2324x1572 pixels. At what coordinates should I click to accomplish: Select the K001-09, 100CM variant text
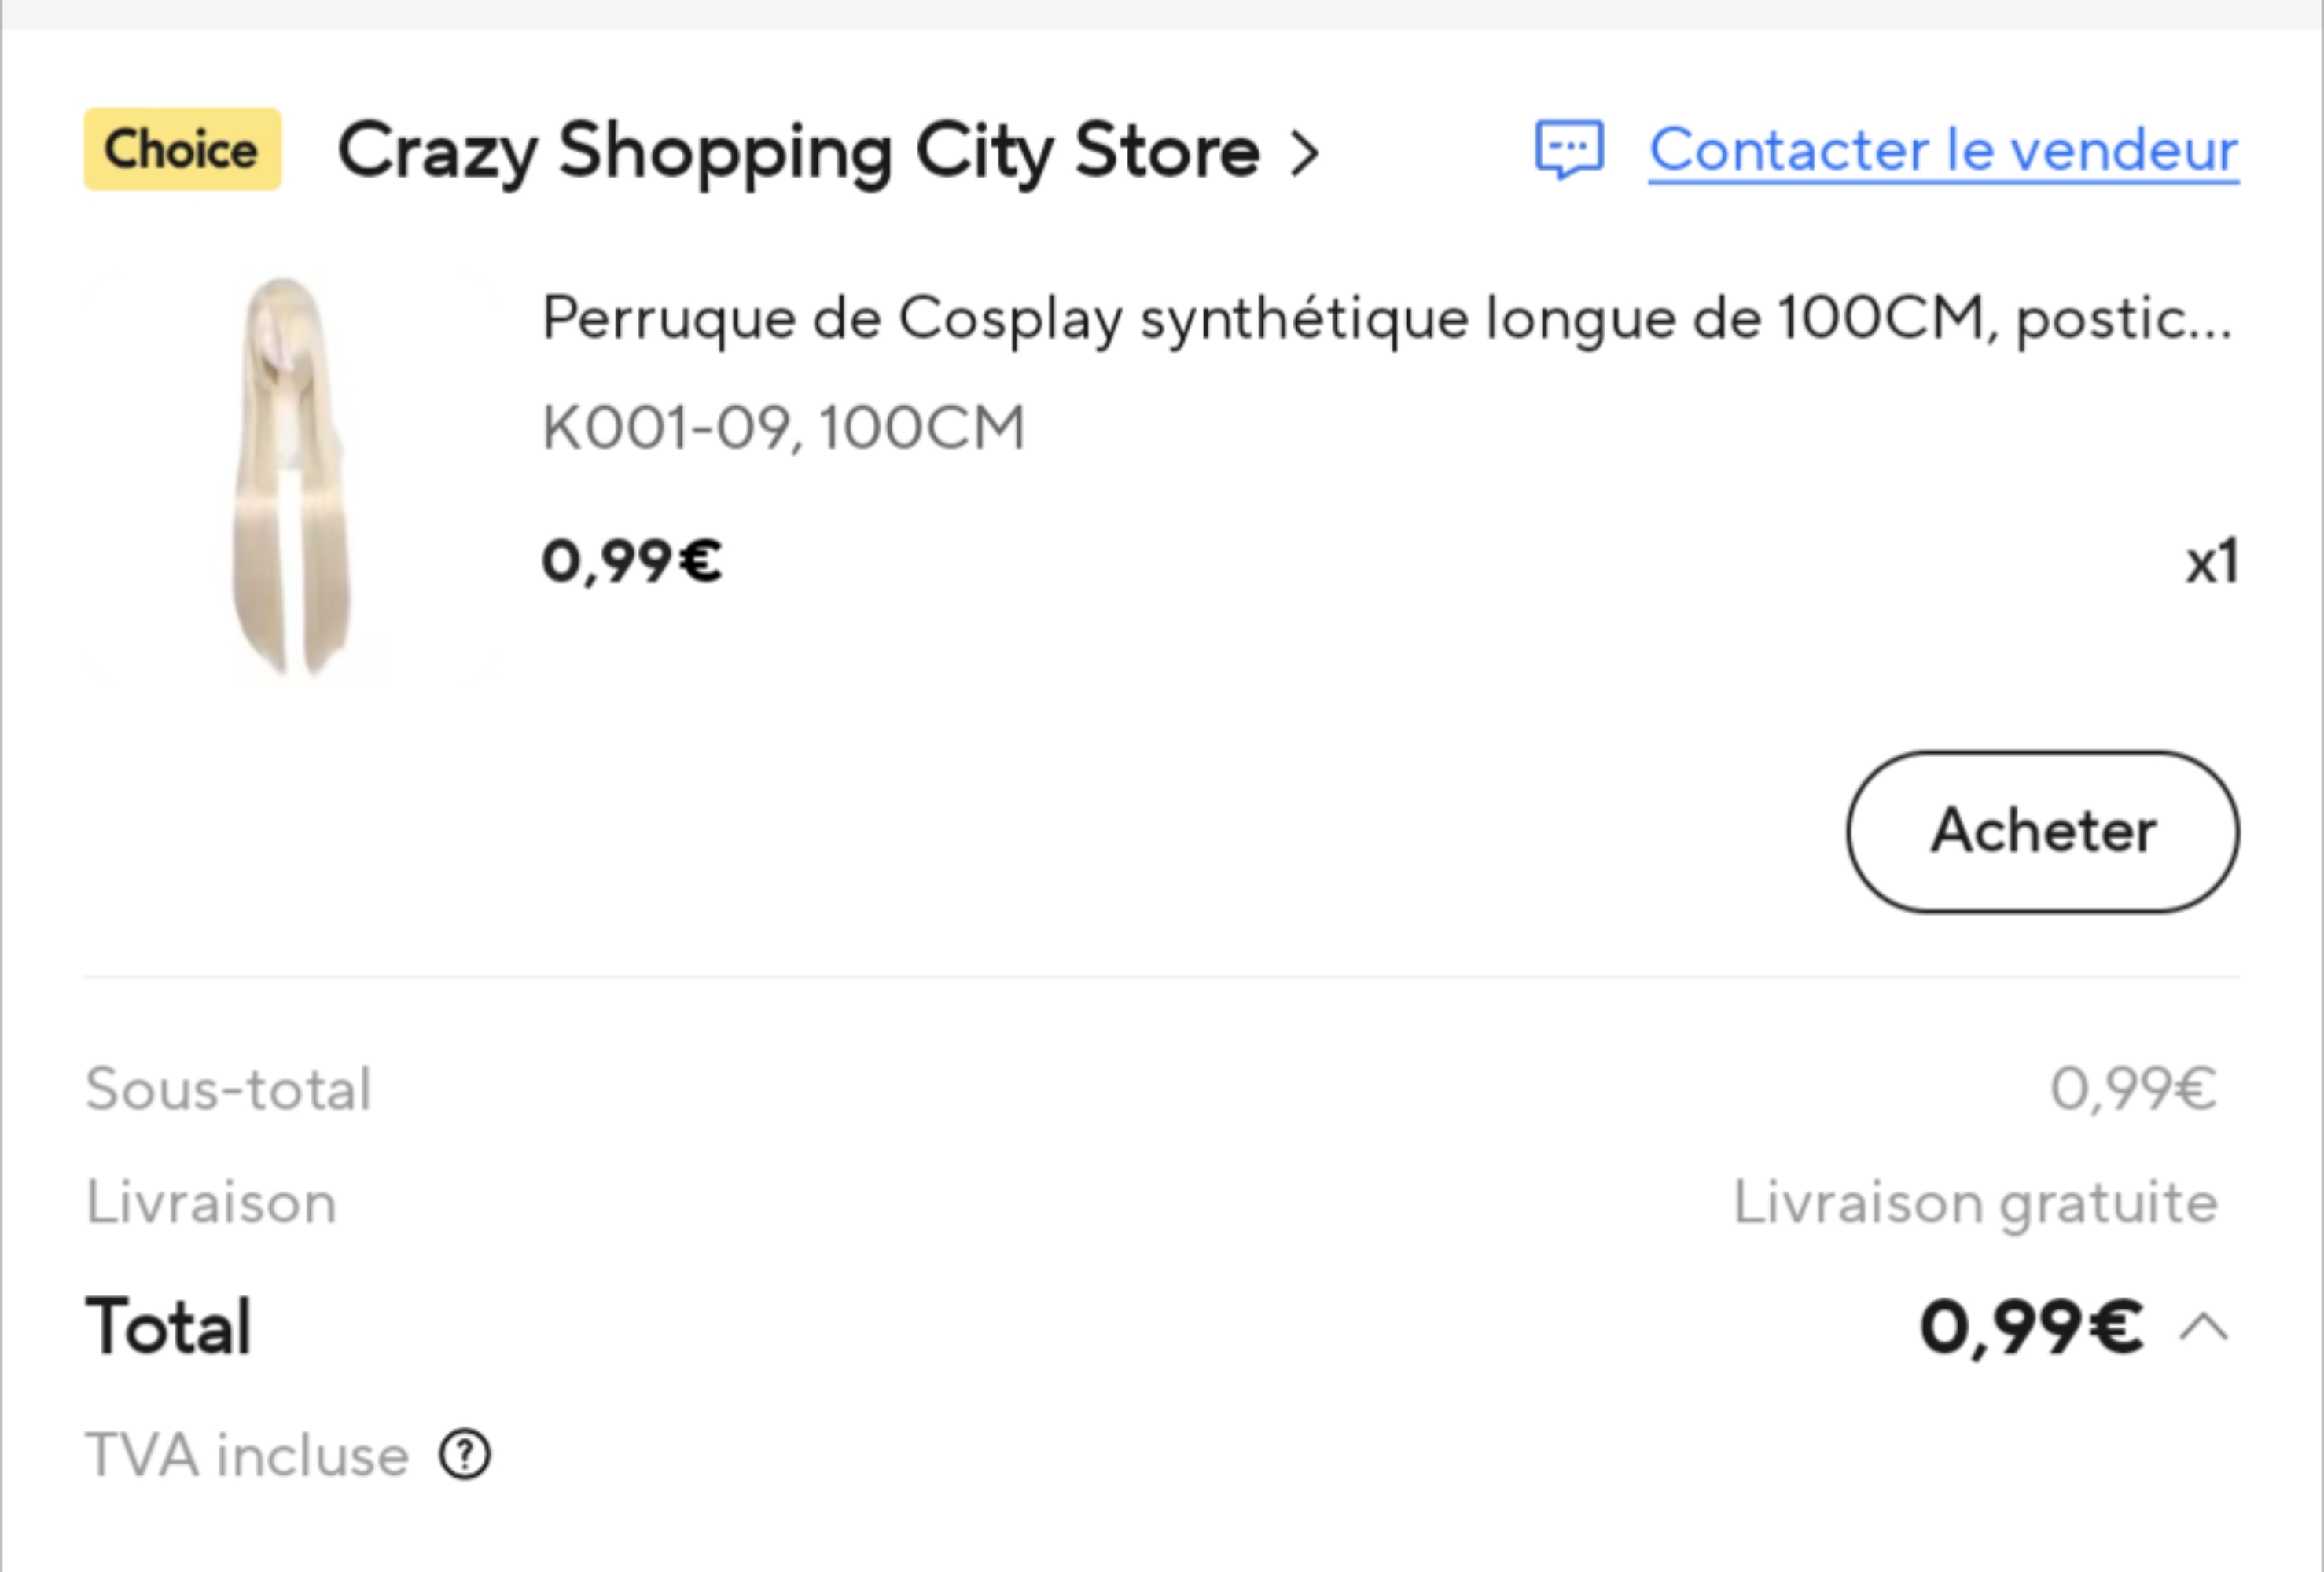point(783,428)
